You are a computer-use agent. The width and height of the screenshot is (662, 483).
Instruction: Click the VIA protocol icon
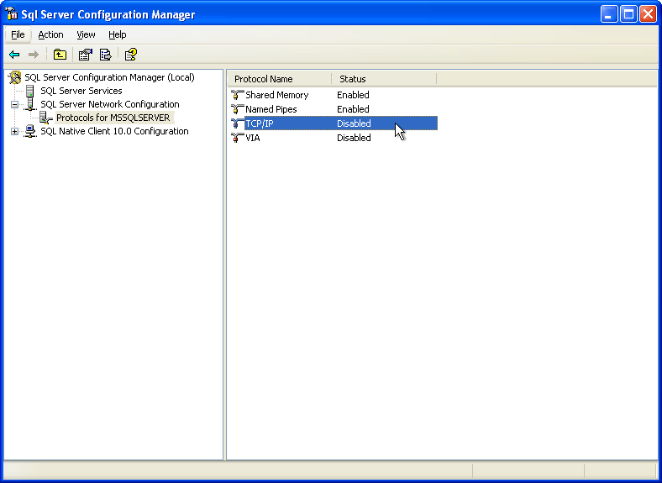pos(238,138)
